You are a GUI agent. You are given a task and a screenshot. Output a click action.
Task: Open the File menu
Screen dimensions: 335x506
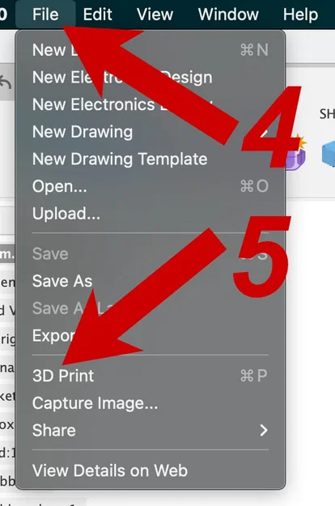click(45, 15)
